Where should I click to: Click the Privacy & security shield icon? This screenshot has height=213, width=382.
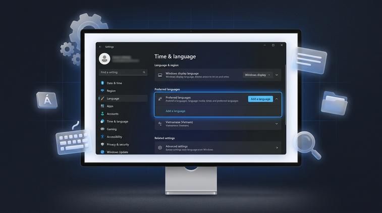coord(102,144)
